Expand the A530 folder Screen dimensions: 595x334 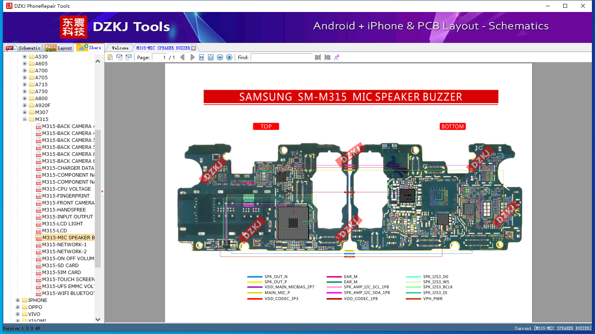24,57
